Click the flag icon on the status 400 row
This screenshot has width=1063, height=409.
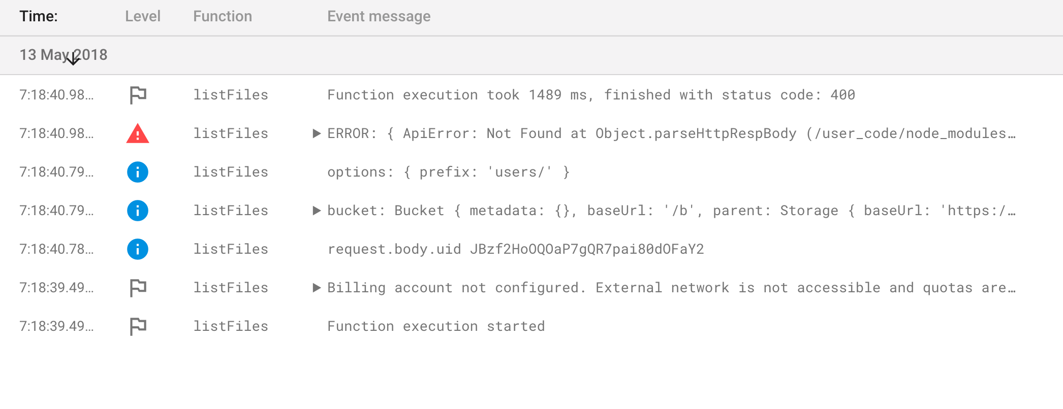click(137, 94)
